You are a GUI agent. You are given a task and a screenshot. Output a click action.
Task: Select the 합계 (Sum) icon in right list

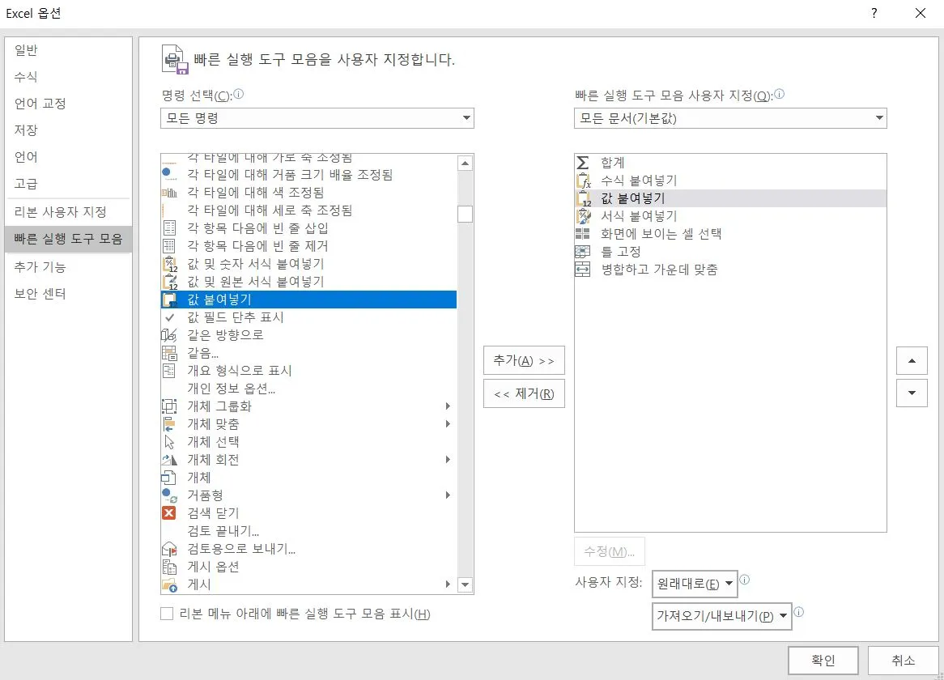(581, 162)
